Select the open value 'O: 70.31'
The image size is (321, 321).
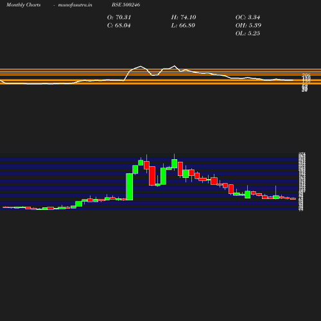pyautogui.click(x=119, y=17)
